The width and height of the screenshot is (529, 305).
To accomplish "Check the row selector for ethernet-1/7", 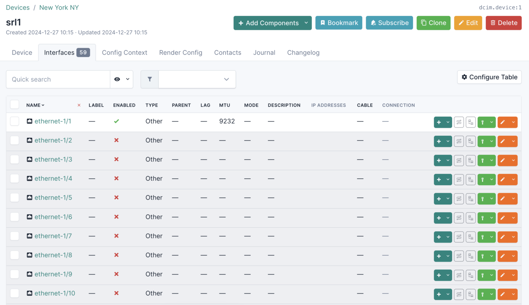I will (14, 236).
